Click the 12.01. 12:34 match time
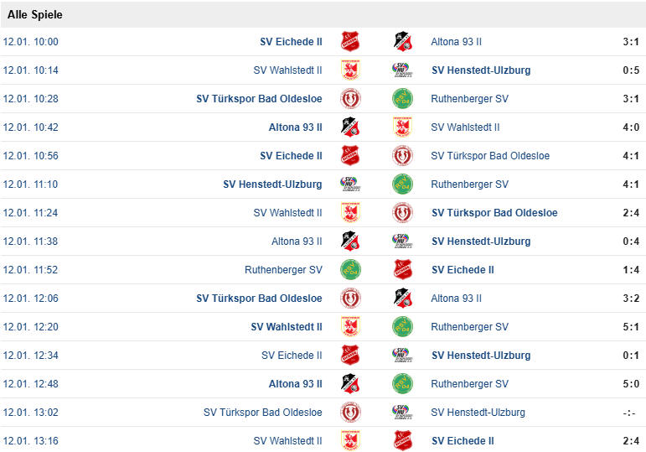Screen dimensions: 646x452 [x=31, y=356]
